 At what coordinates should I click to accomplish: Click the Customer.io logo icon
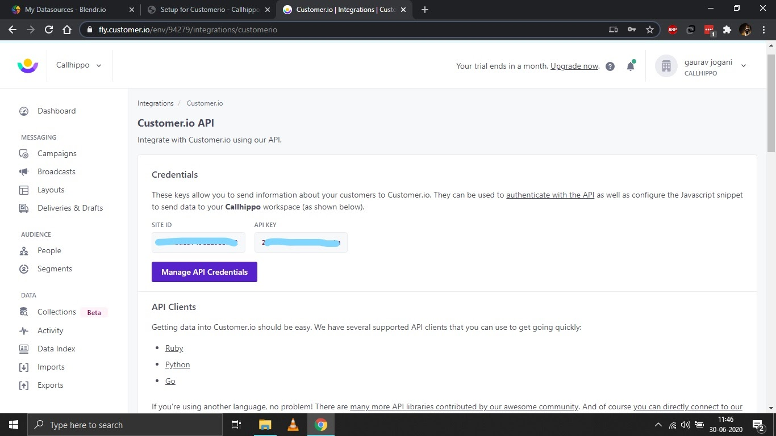point(27,66)
